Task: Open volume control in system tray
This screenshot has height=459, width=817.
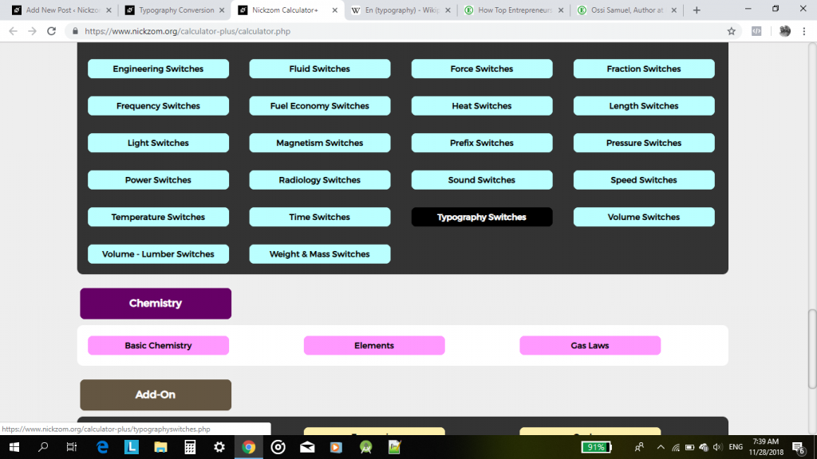Action: click(x=717, y=447)
